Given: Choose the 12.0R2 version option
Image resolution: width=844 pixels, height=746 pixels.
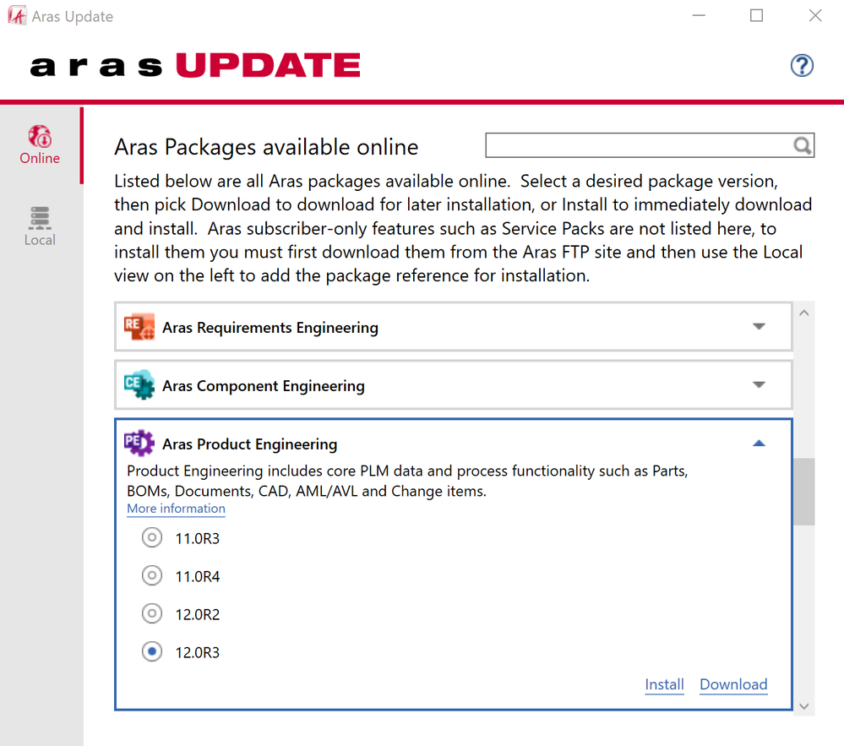Looking at the screenshot, I should click(152, 614).
